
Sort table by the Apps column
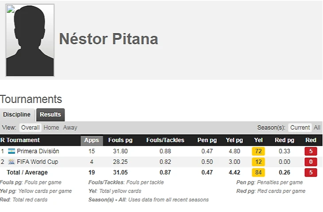pyautogui.click(x=92, y=140)
